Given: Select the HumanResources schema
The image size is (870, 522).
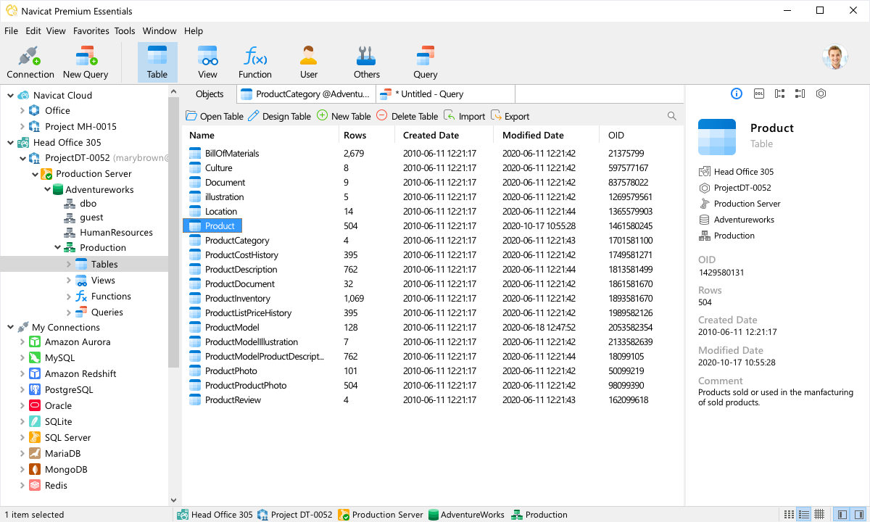Looking at the screenshot, I should [x=116, y=233].
